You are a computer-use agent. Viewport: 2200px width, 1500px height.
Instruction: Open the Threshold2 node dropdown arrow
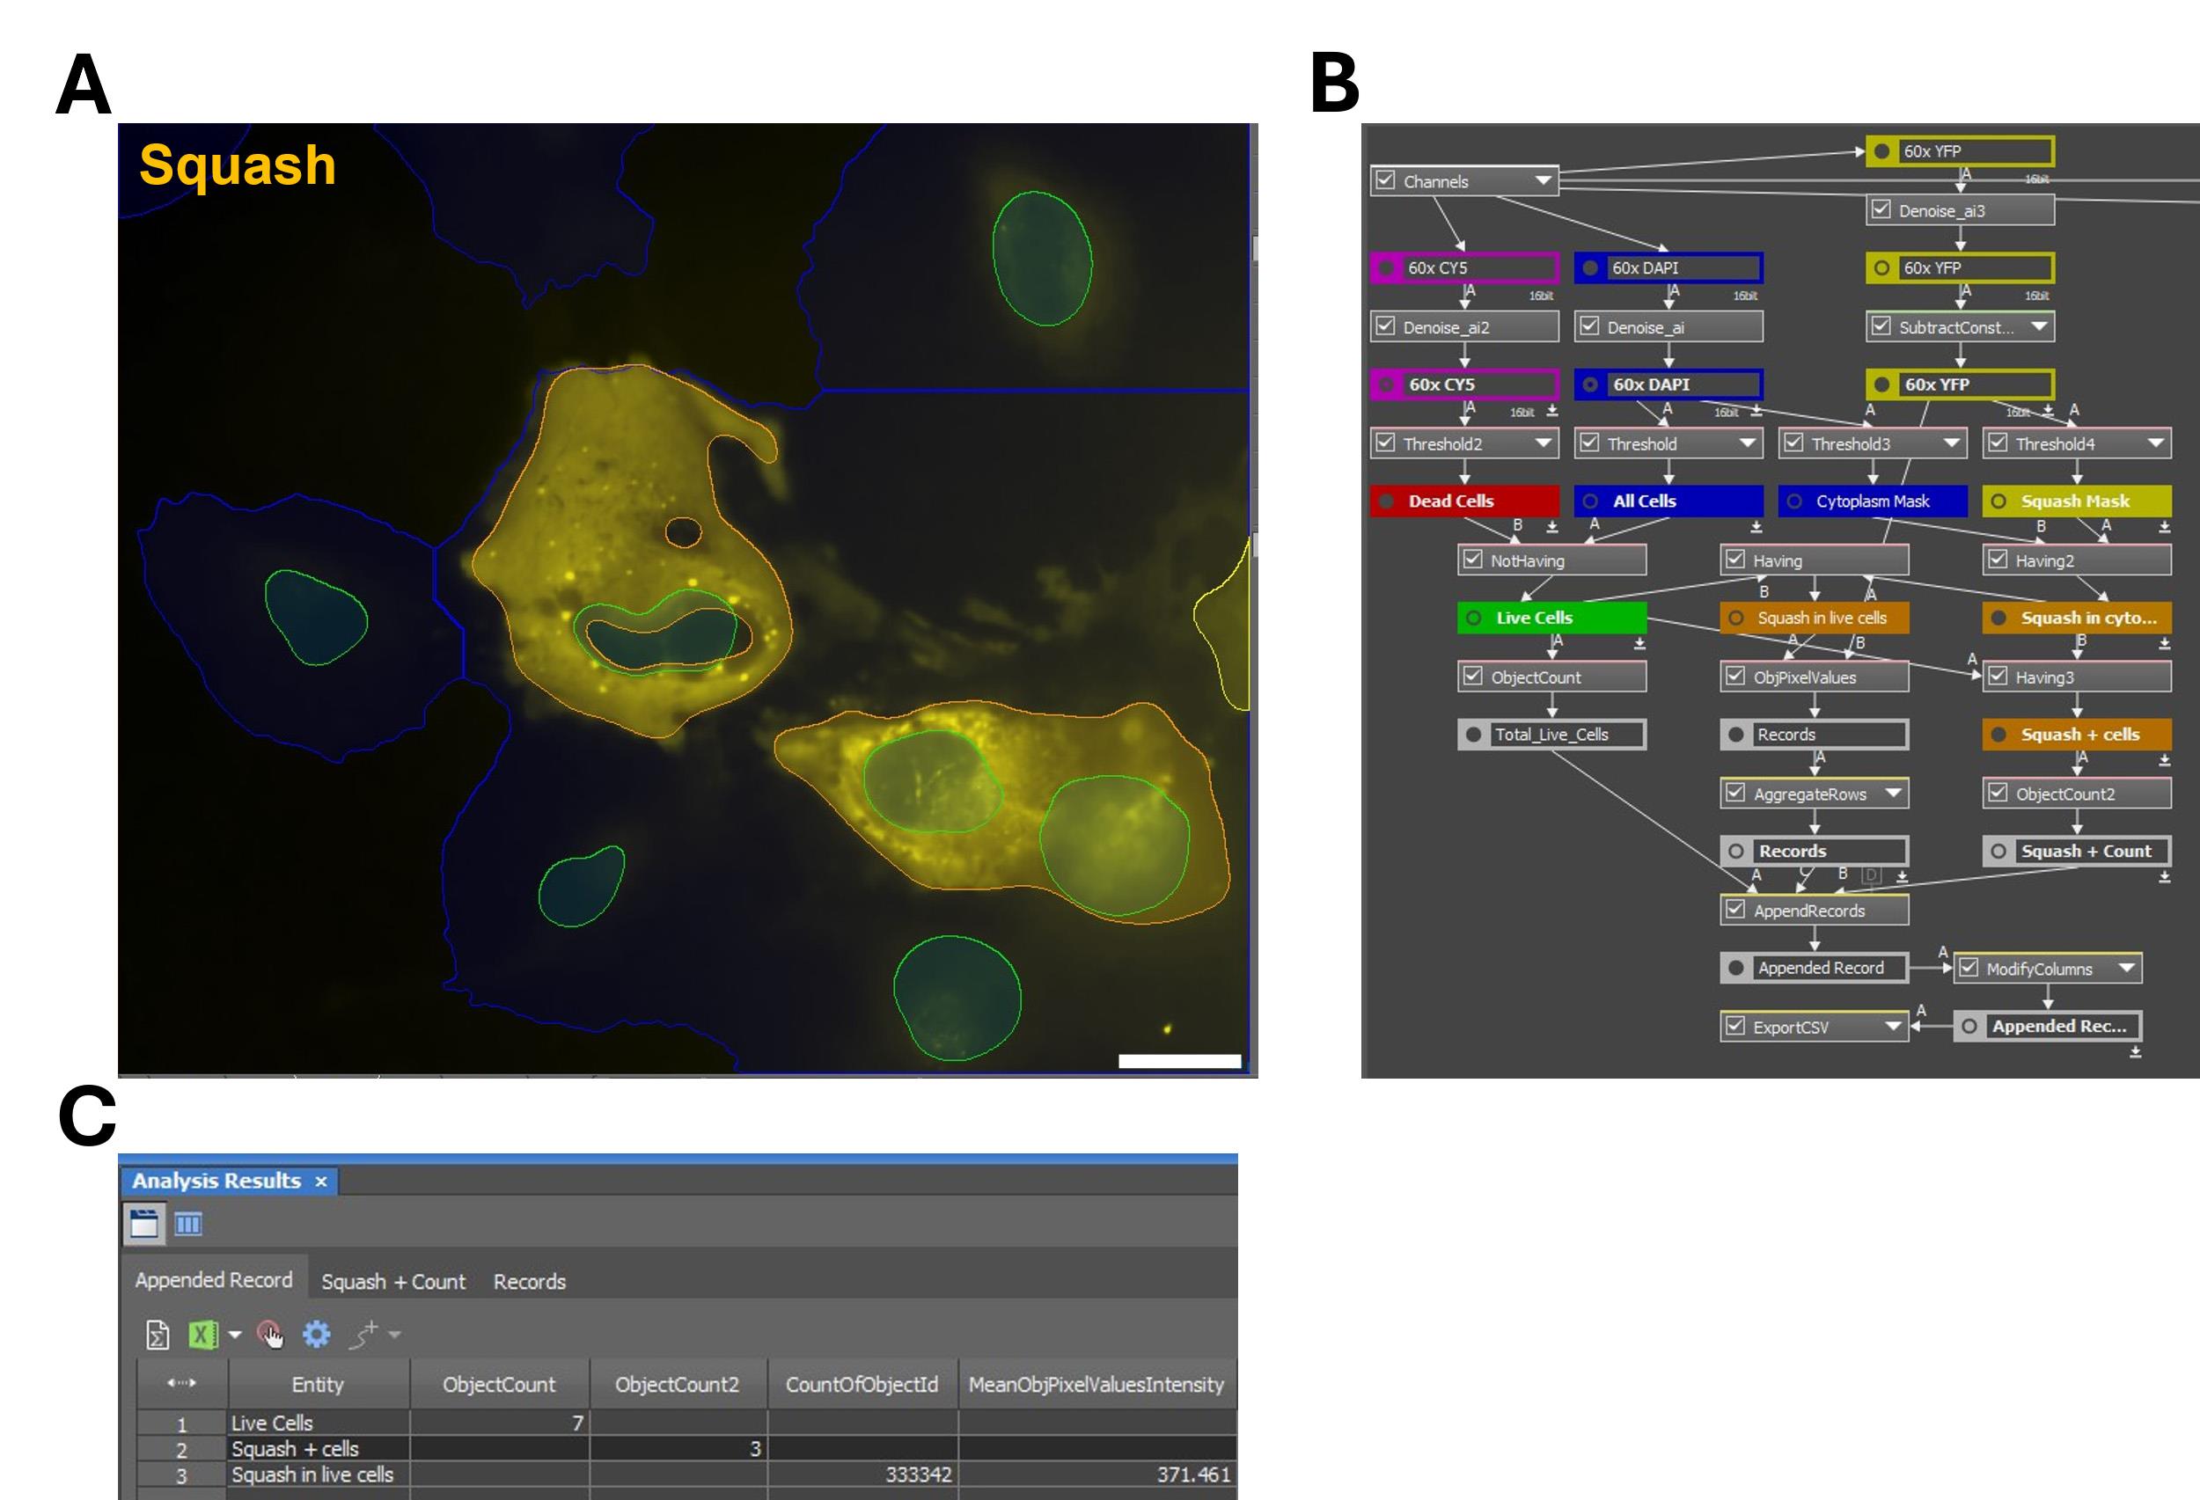1543,443
